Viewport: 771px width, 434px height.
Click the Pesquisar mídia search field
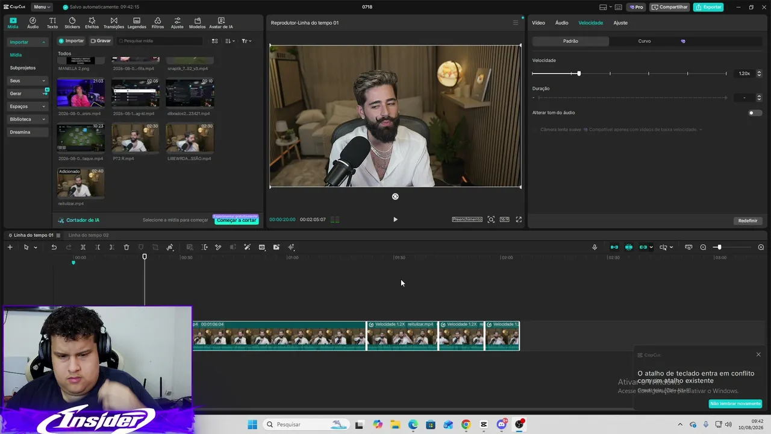pos(160,41)
